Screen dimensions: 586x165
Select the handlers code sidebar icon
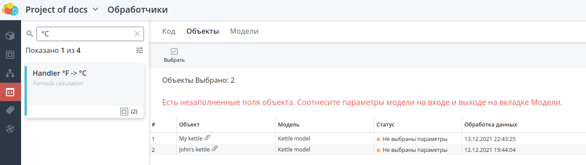click(x=10, y=92)
